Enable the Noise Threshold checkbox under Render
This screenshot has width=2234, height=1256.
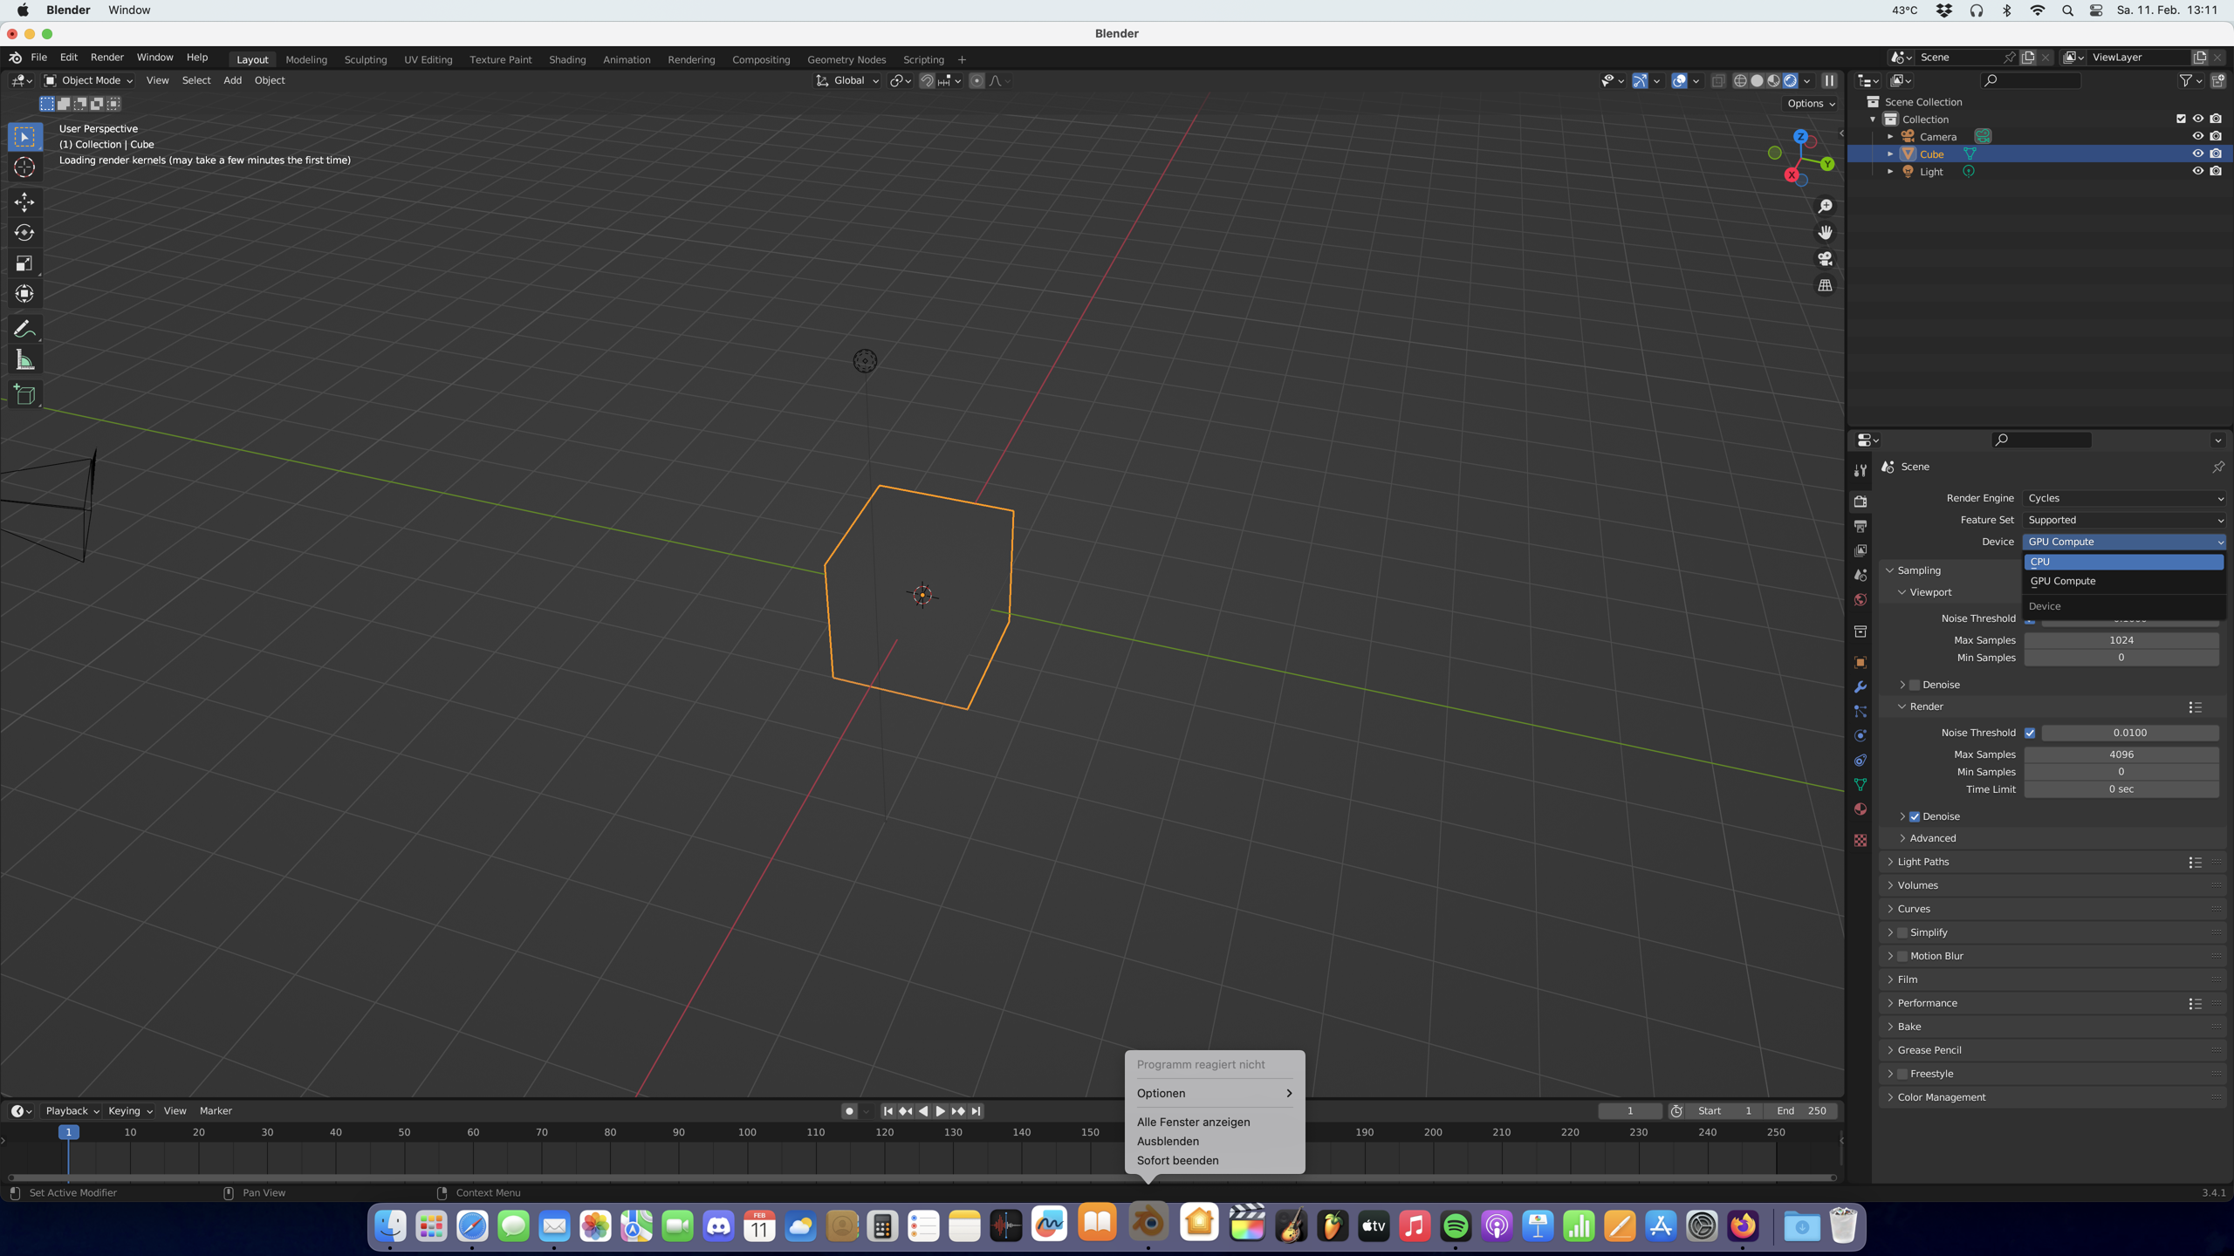point(2031,733)
